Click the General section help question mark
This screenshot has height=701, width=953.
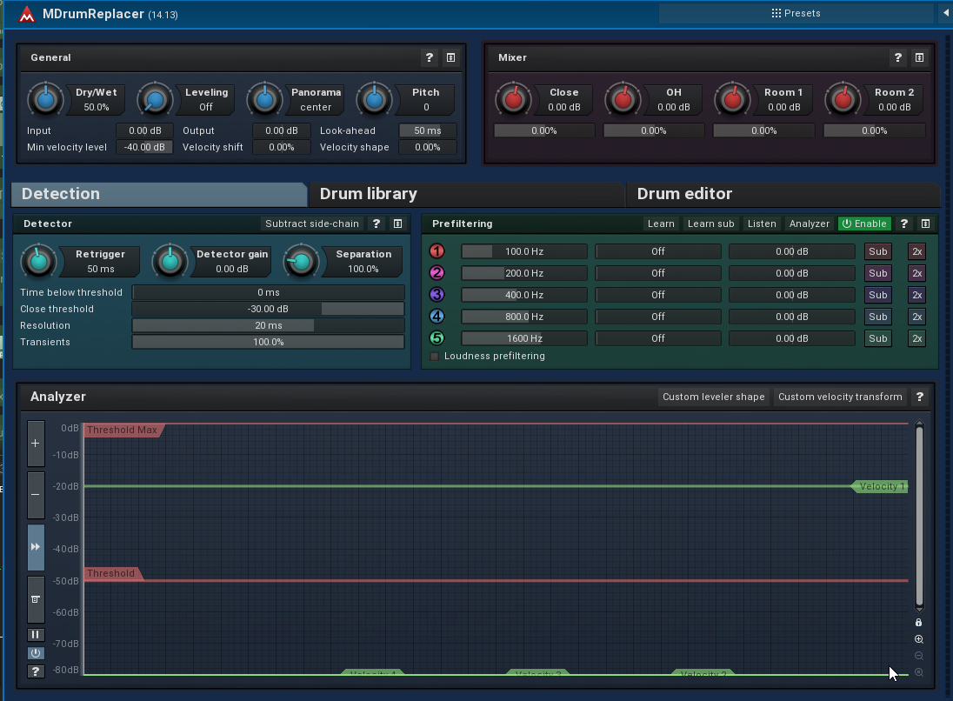coord(429,57)
